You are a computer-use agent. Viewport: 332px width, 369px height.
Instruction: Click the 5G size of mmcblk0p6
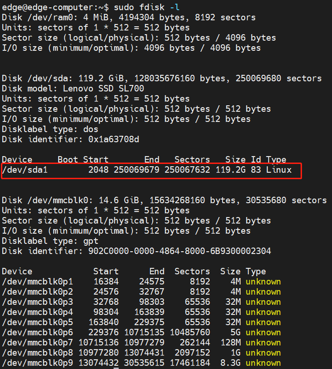235,332
